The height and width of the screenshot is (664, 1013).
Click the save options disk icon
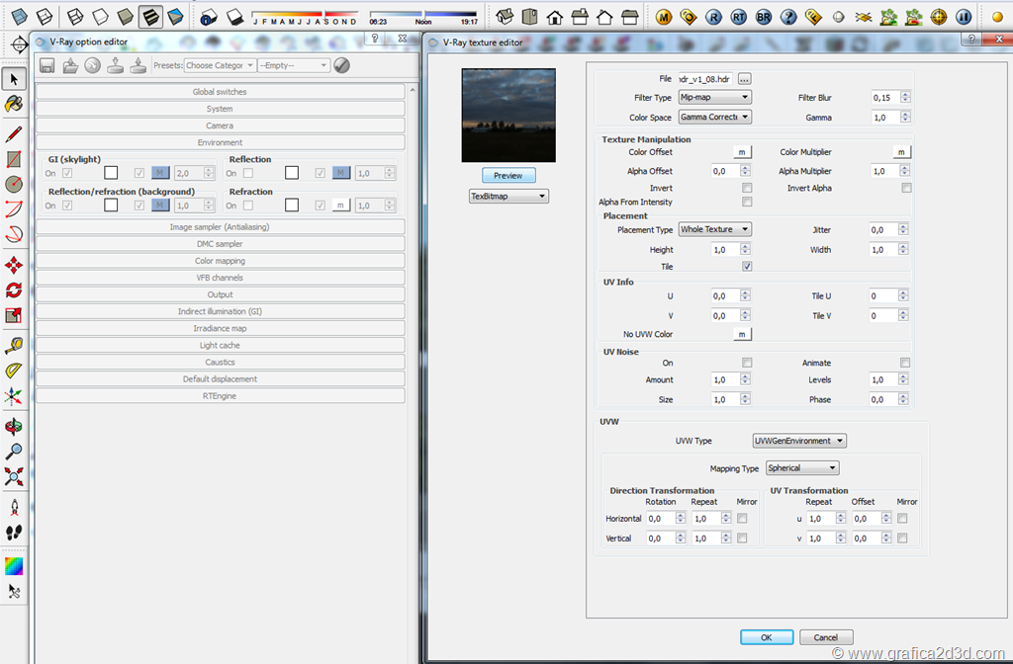46,65
